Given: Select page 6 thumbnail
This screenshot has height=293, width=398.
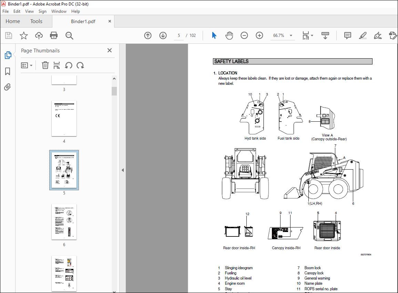Looking at the screenshot, I should 64,222.
